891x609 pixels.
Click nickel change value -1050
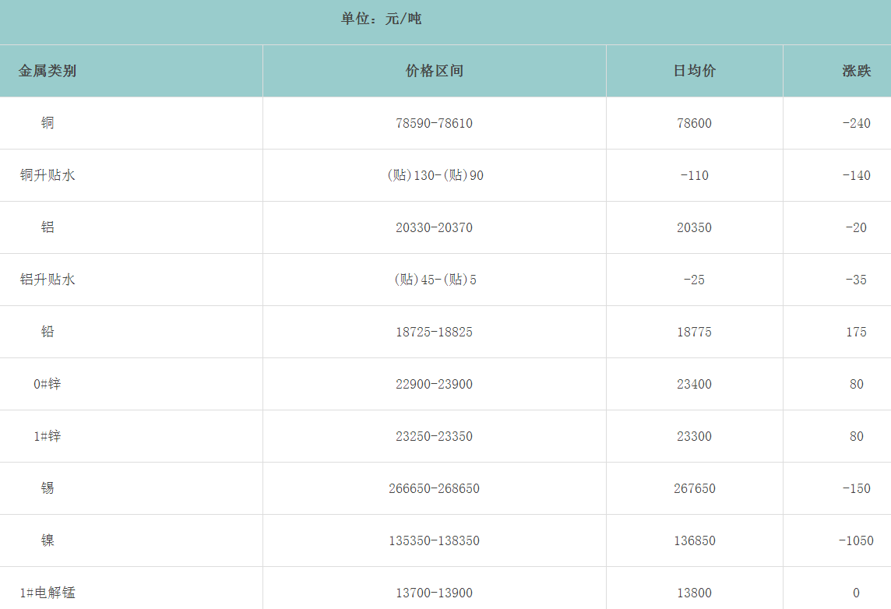[x=856, y=540]
